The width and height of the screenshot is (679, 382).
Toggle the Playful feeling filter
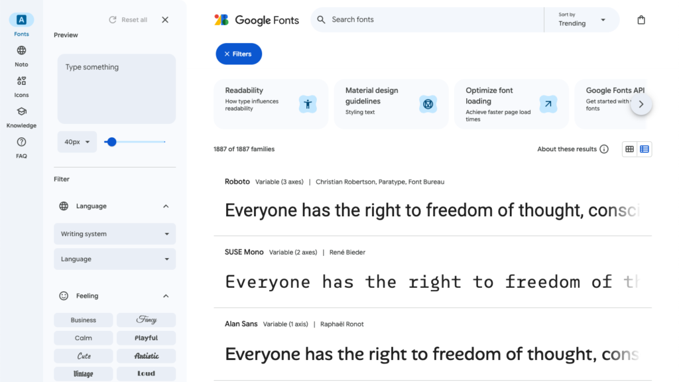point(146,338)
